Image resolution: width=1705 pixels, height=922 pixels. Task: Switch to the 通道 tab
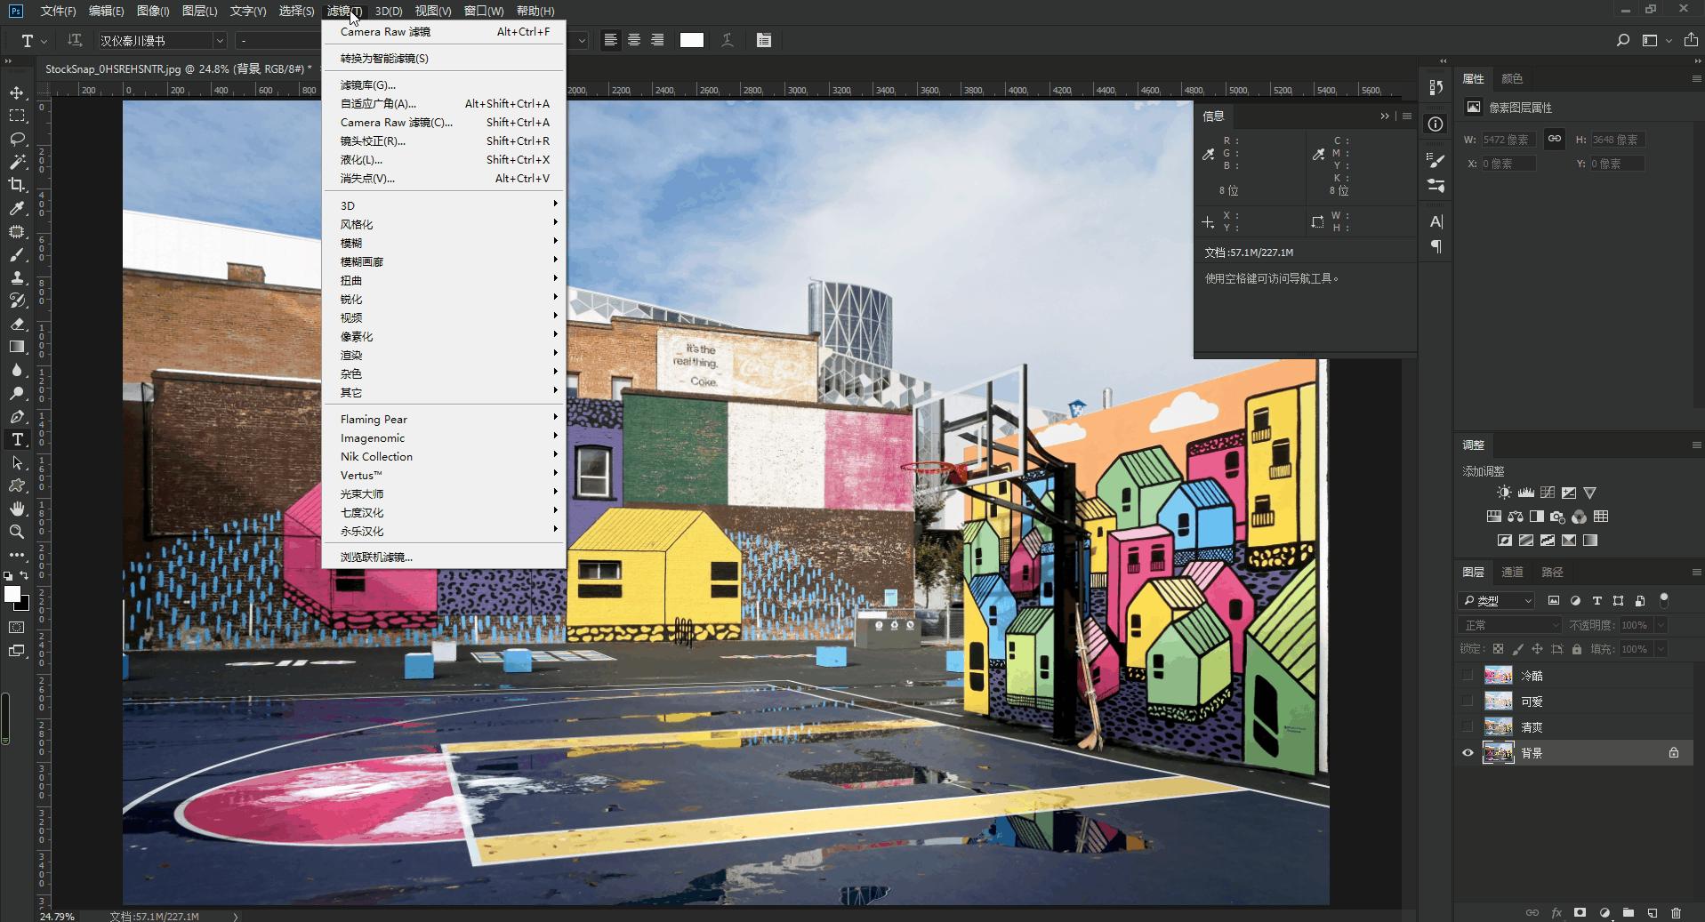click(1512, 572)
